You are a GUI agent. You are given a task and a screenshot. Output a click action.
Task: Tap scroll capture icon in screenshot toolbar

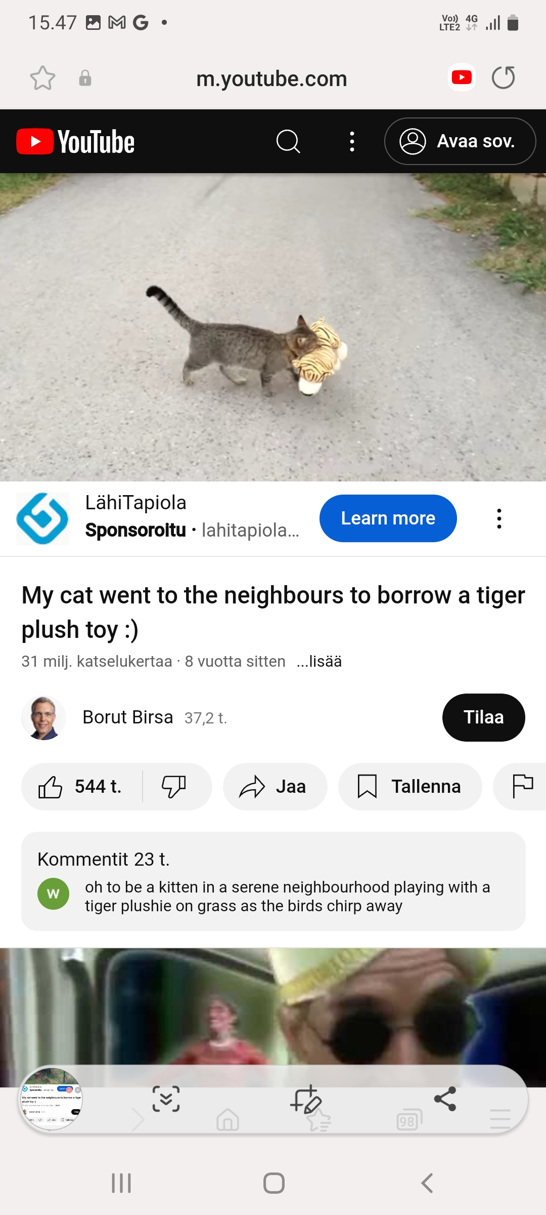(166, 1099)
